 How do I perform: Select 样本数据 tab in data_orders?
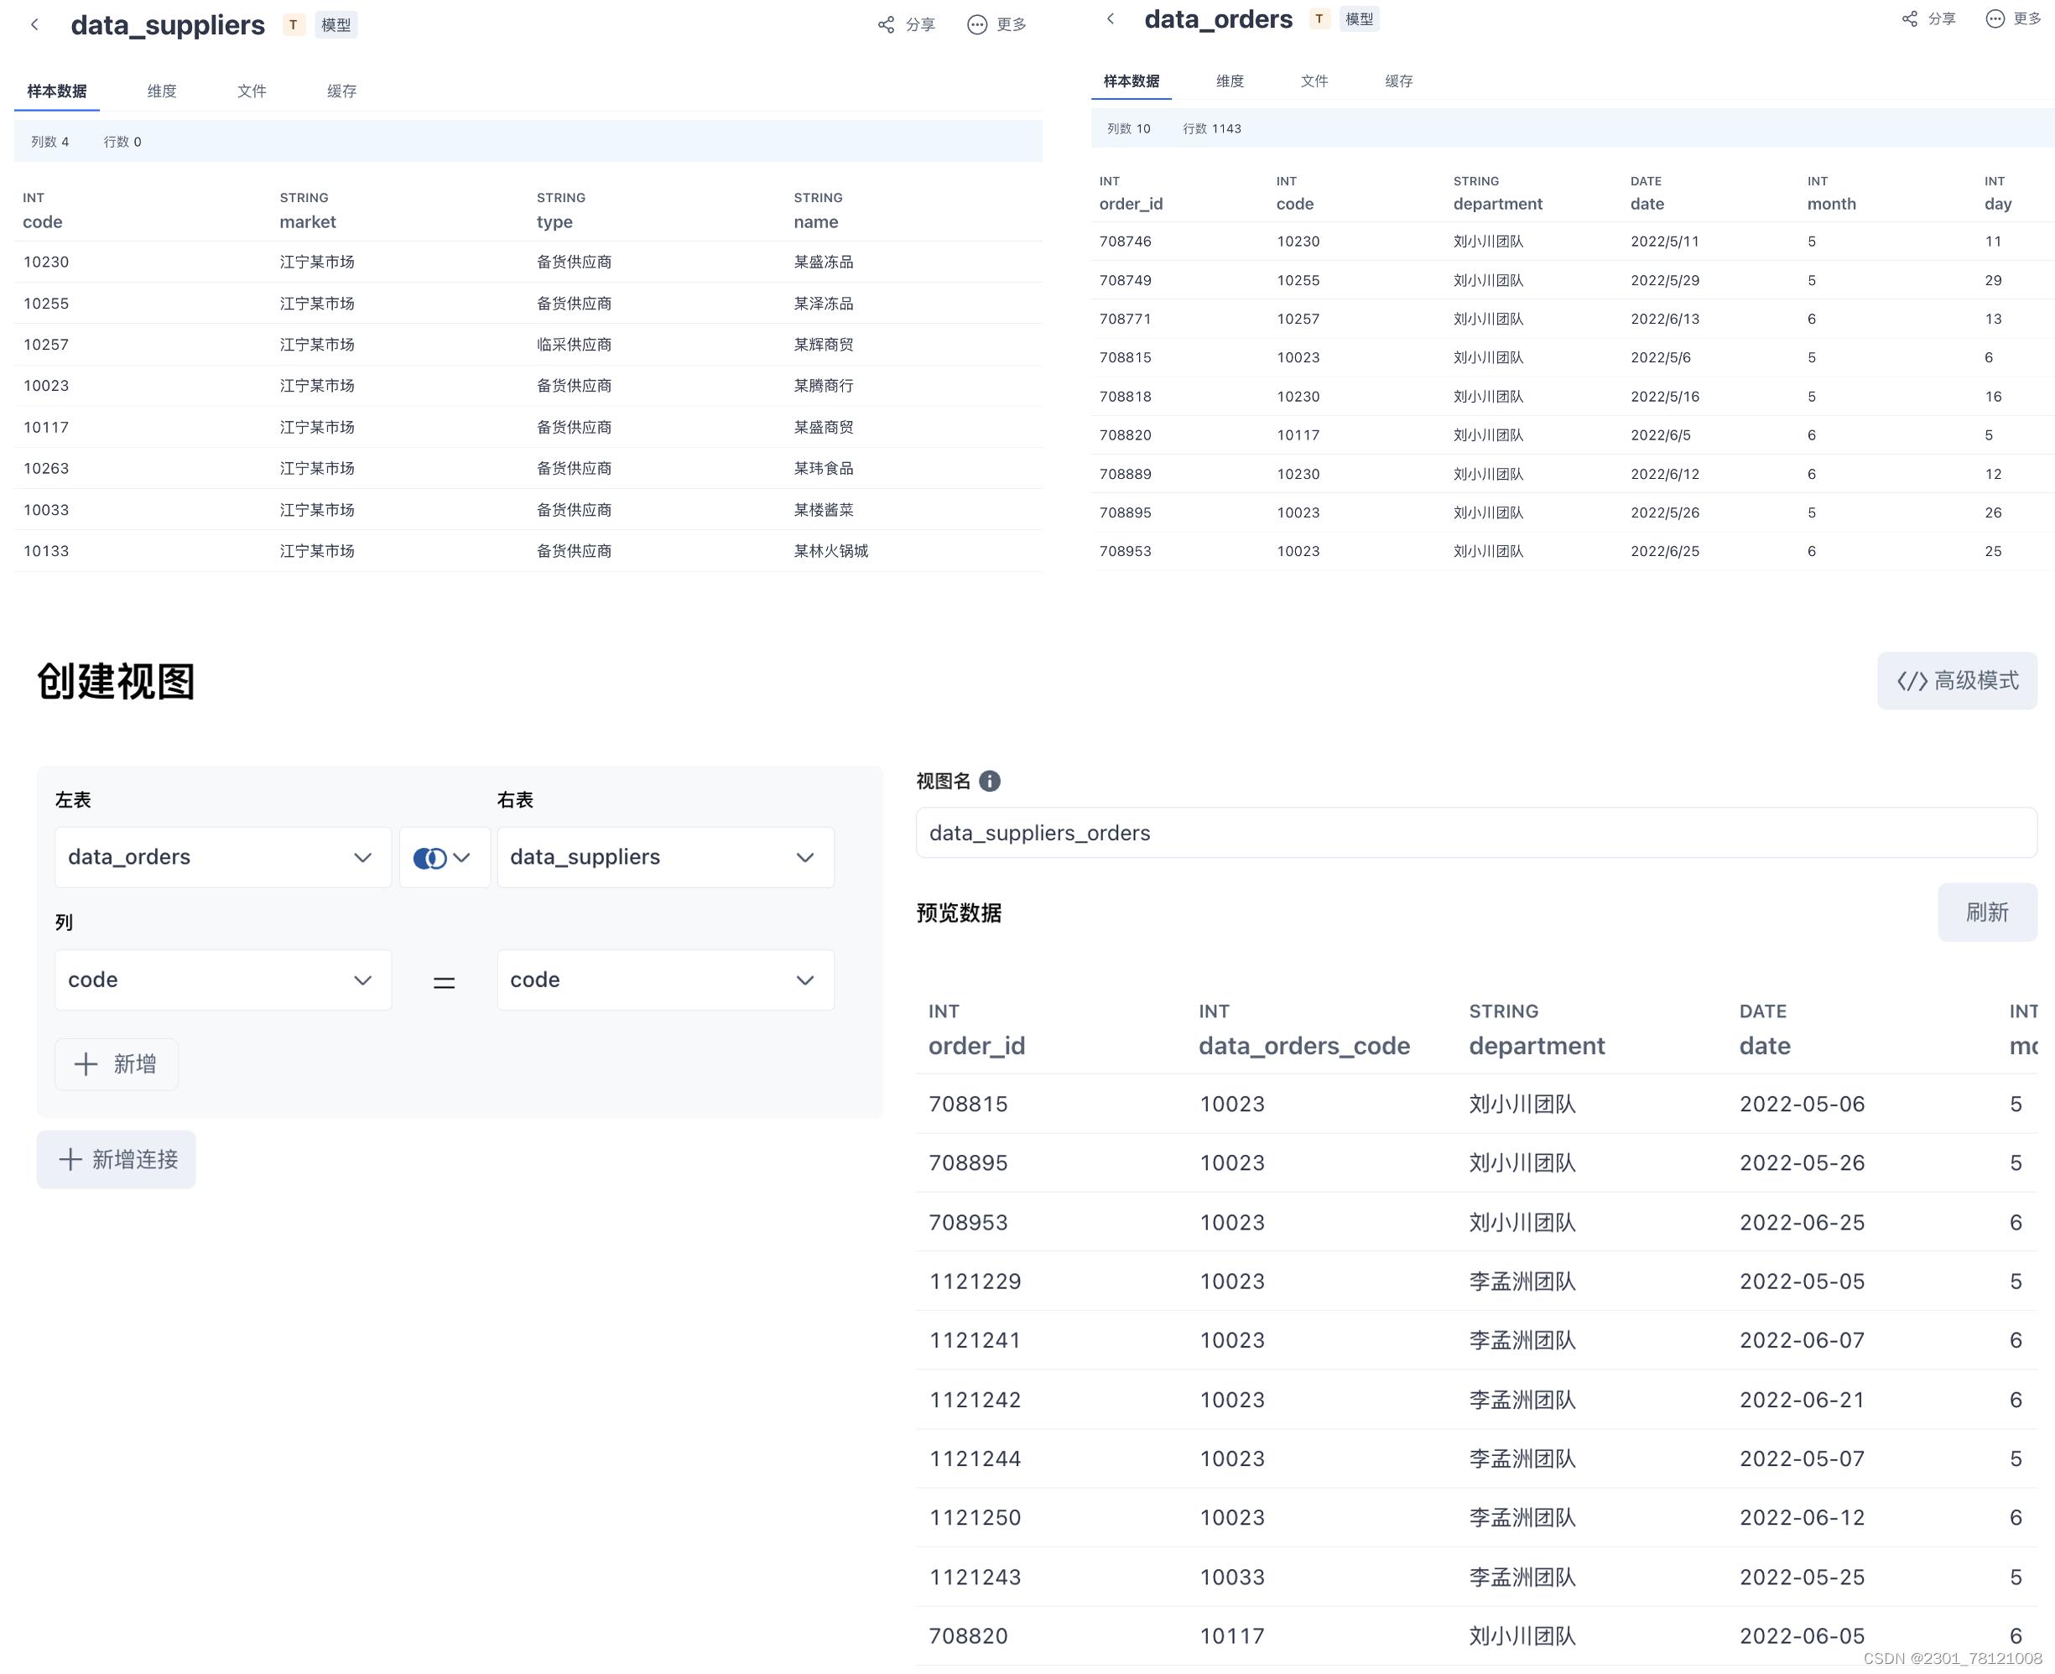(1132, 81)
